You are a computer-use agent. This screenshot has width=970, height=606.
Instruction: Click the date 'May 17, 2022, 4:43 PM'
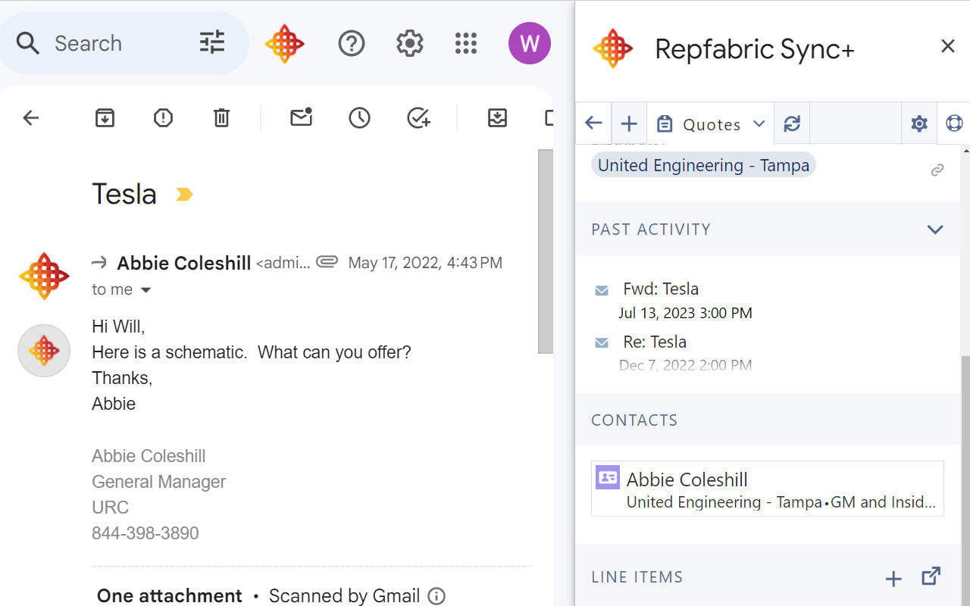(425, 263)
